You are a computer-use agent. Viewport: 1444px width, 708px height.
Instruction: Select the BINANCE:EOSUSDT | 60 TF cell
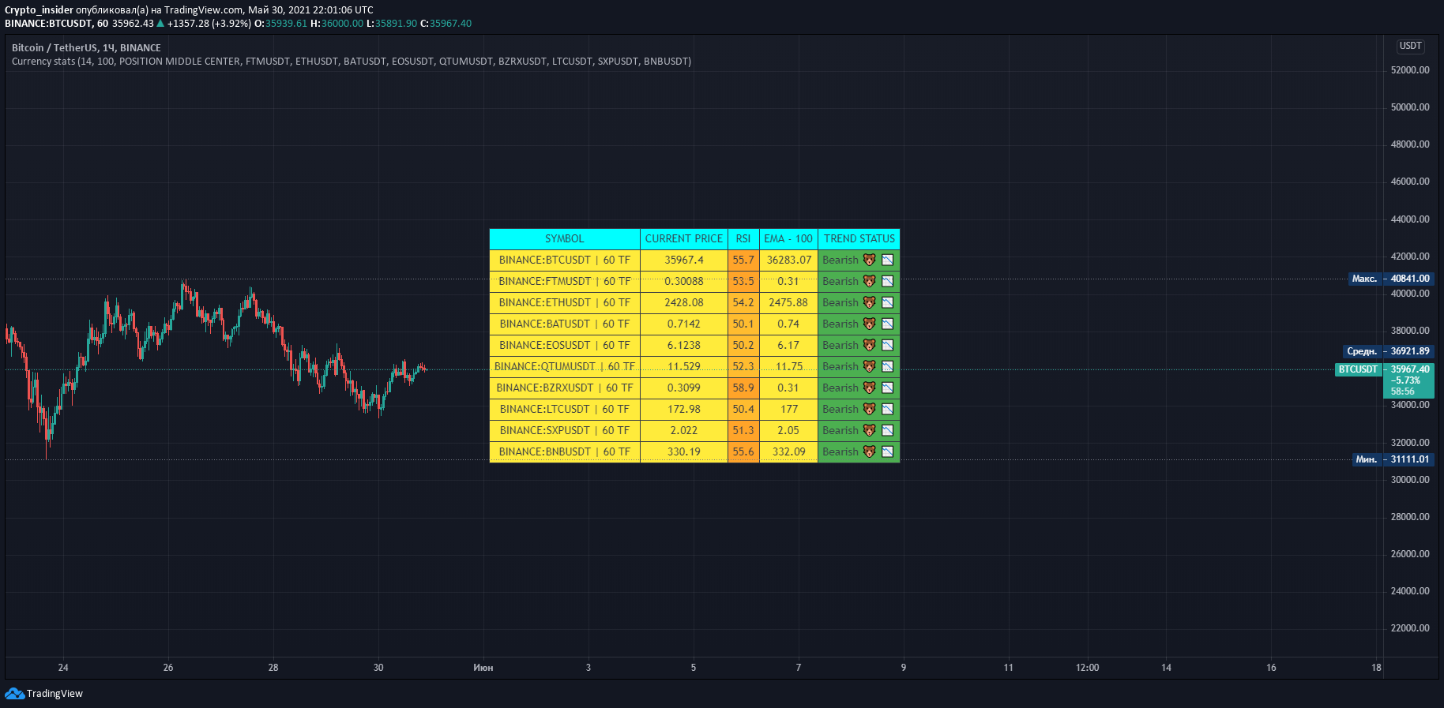(x=565, y=345)
